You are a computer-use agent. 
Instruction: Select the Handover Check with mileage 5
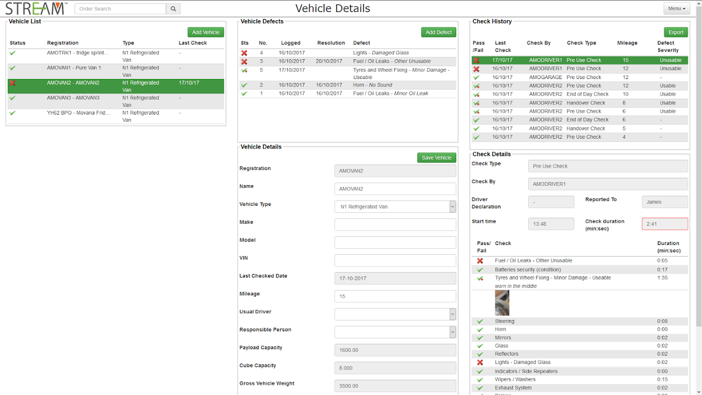pos(580,128)
